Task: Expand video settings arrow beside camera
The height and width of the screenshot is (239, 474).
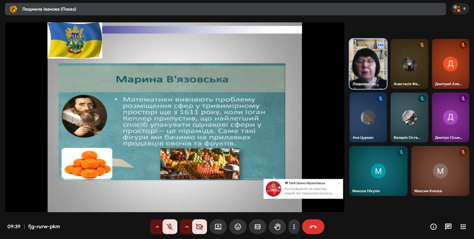Action: (x=187, y=227)
